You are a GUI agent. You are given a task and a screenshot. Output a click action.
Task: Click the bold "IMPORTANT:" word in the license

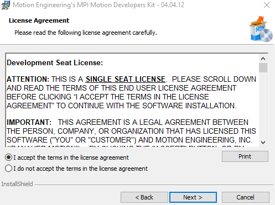tap(29, 122)
